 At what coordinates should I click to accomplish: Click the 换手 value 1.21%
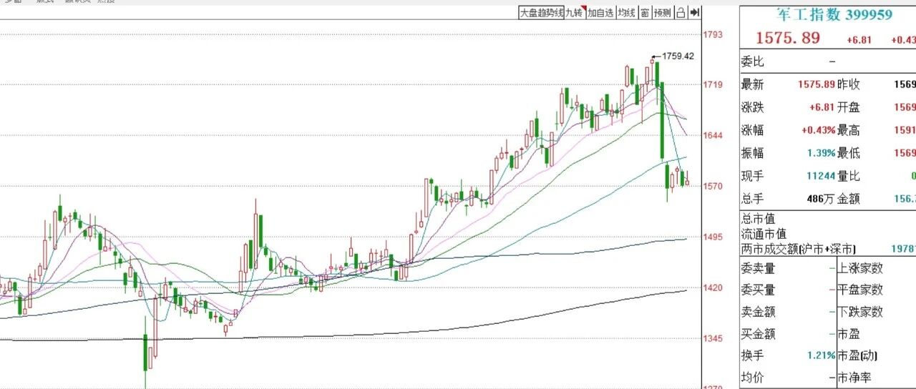822,355
